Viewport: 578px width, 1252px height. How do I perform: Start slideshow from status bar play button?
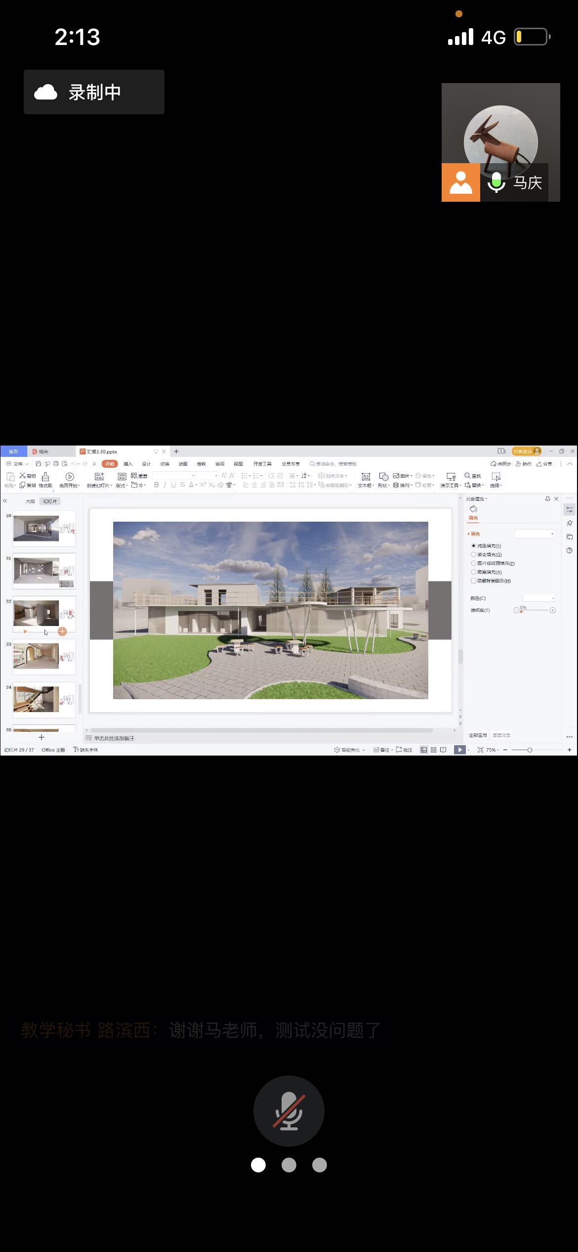click(x=459, y=750)
